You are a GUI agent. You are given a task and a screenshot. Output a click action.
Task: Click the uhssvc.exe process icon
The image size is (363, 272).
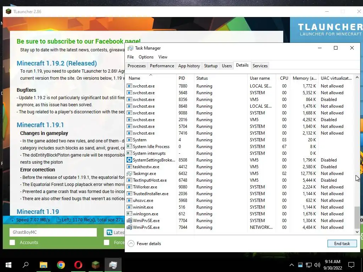(x=129, y=200)
